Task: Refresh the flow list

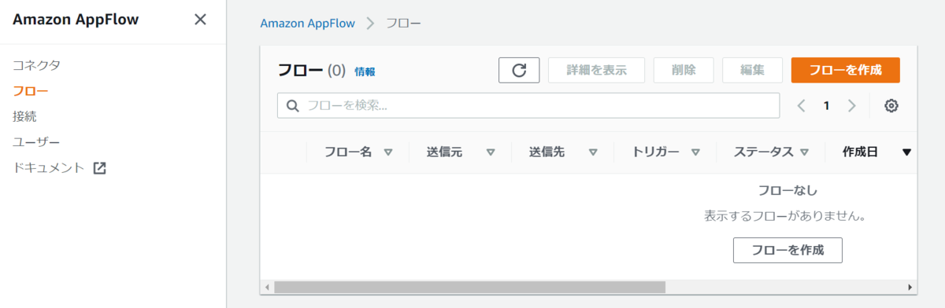Action: [519, 70]
